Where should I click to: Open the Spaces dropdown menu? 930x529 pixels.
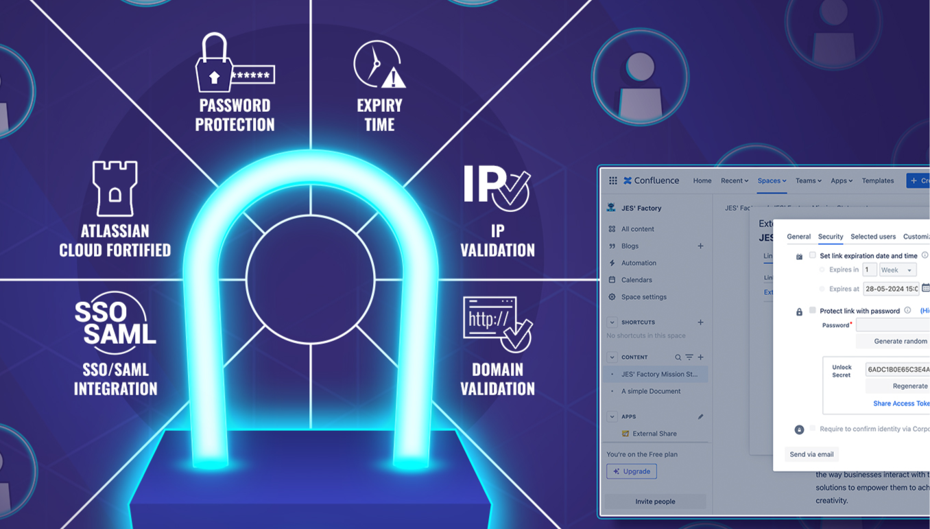point(772,180)
